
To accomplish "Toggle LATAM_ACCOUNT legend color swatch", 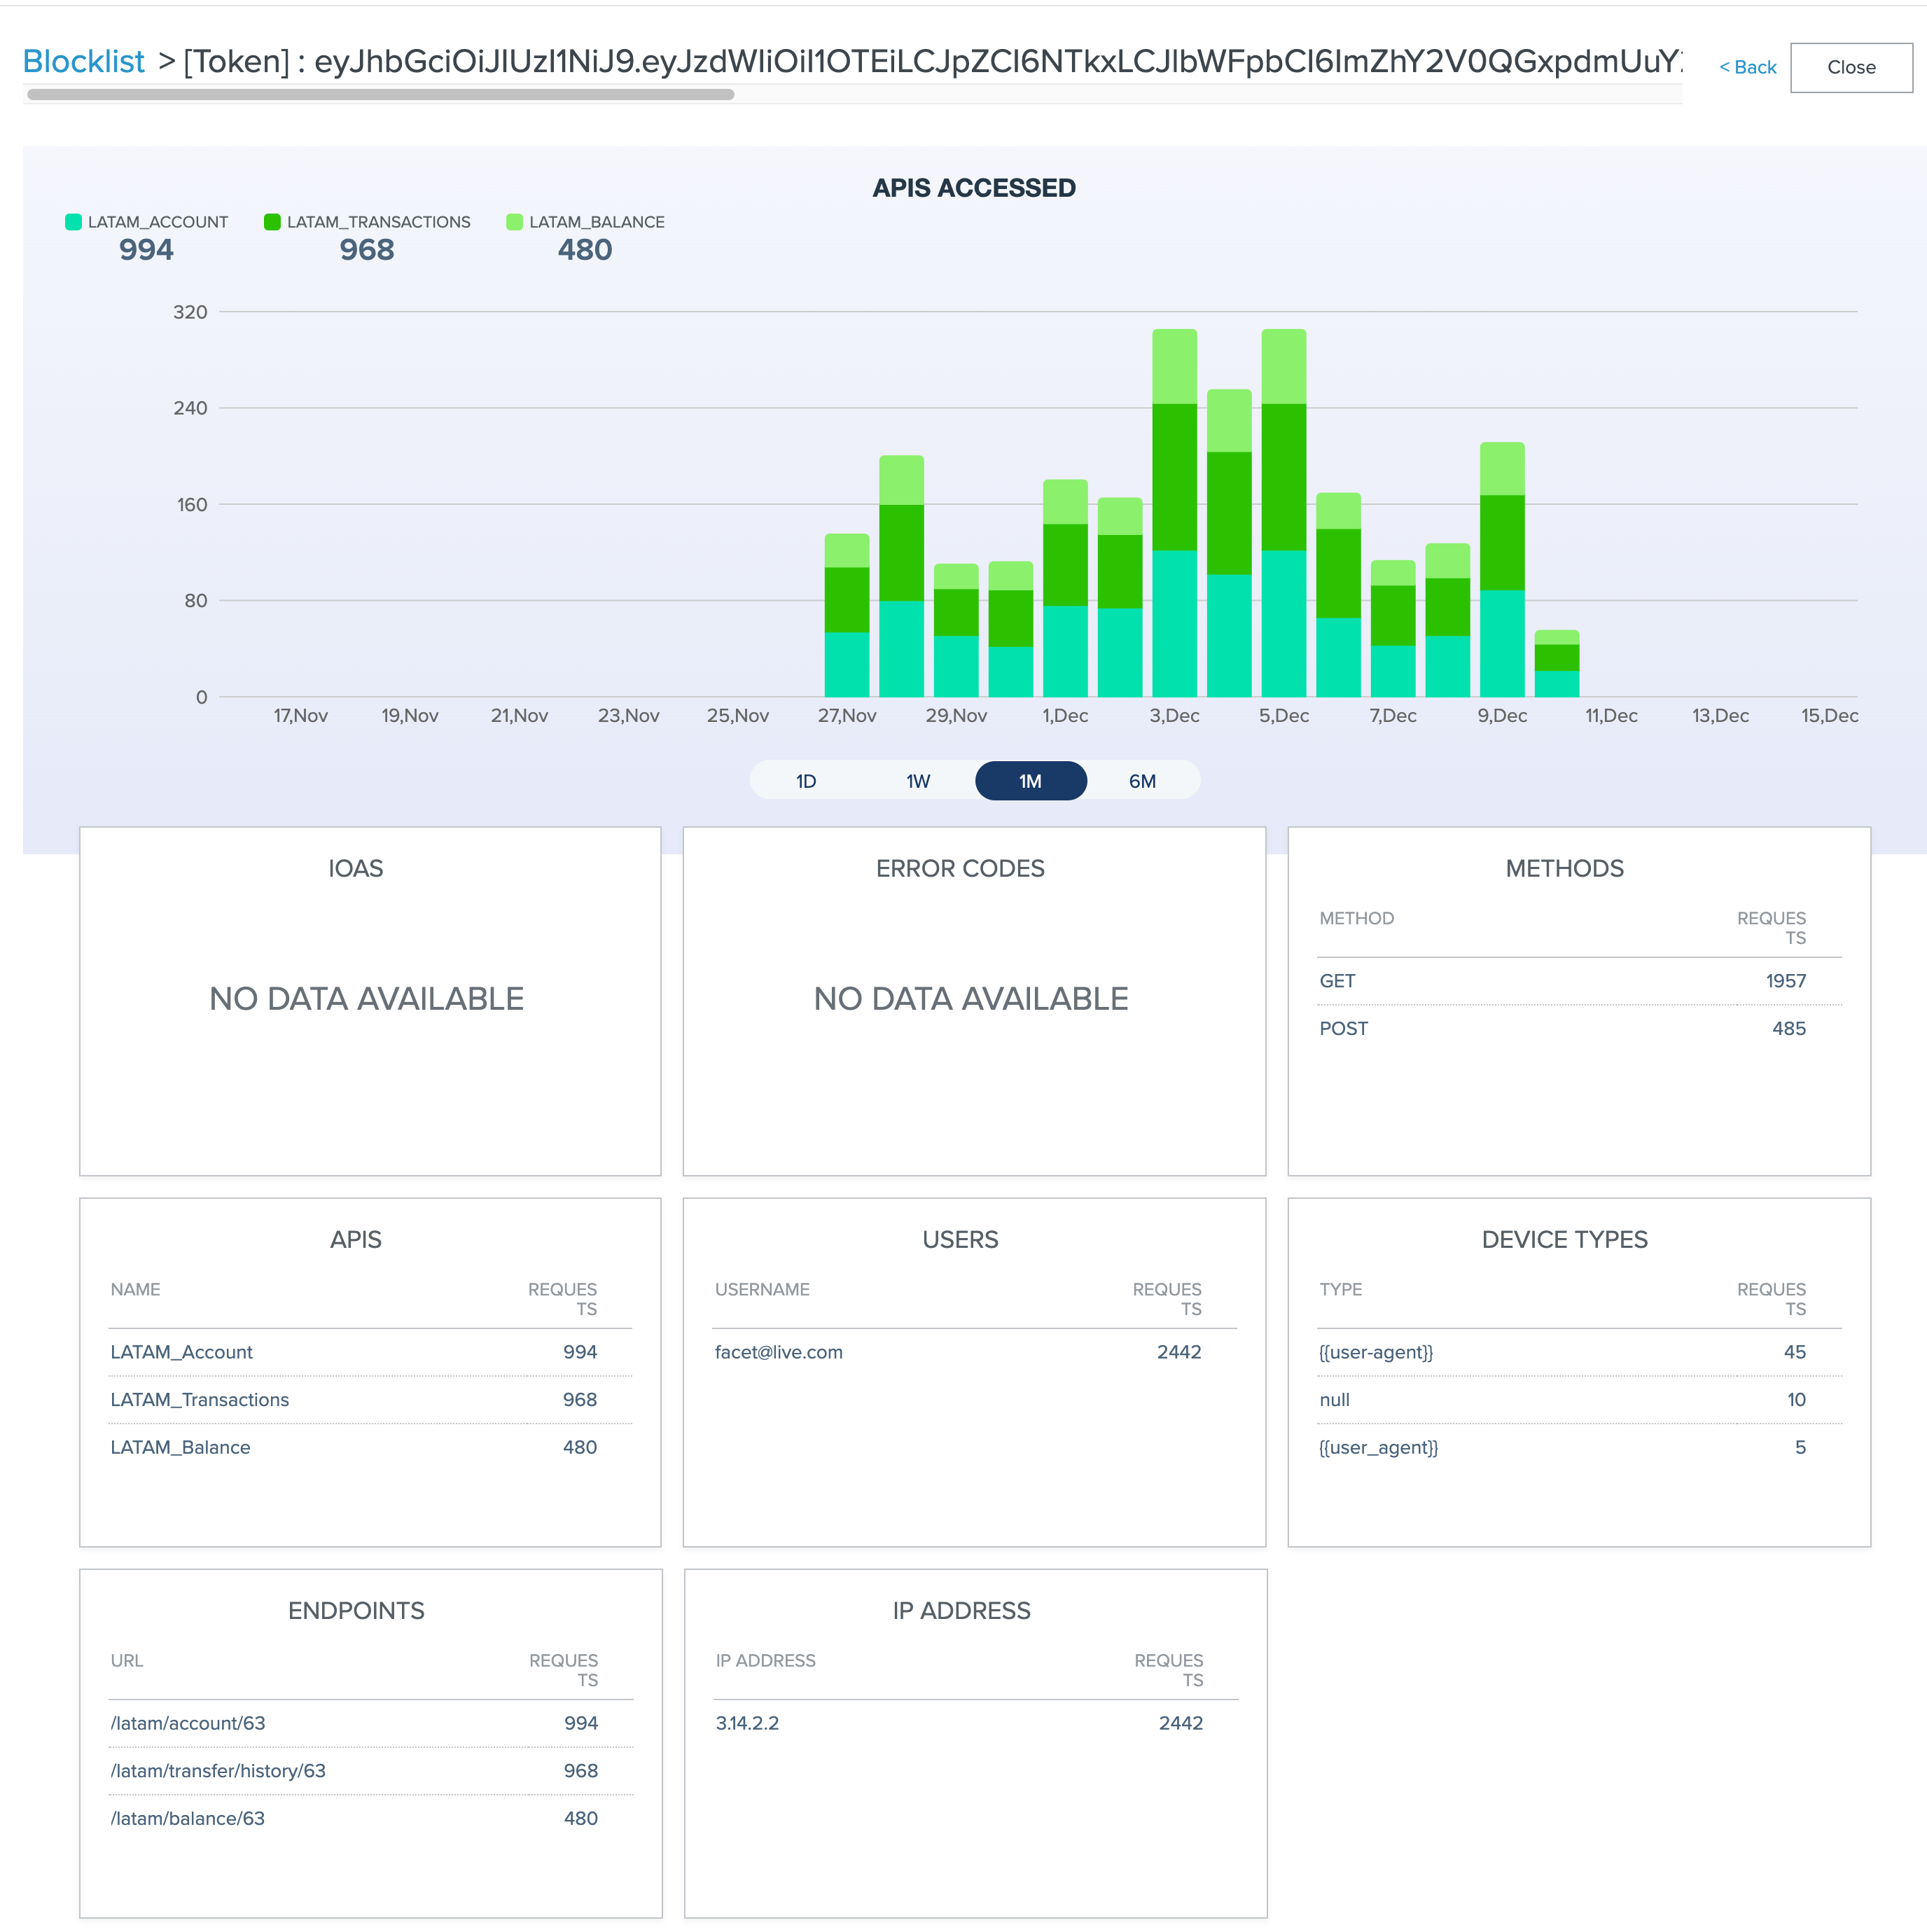I will 73,222.
